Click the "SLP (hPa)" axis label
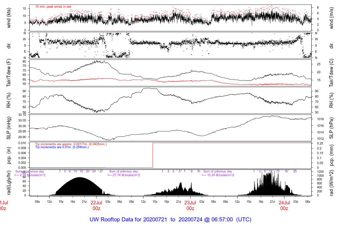The width and height of the screenshot is (341, 233). [331, 128]
